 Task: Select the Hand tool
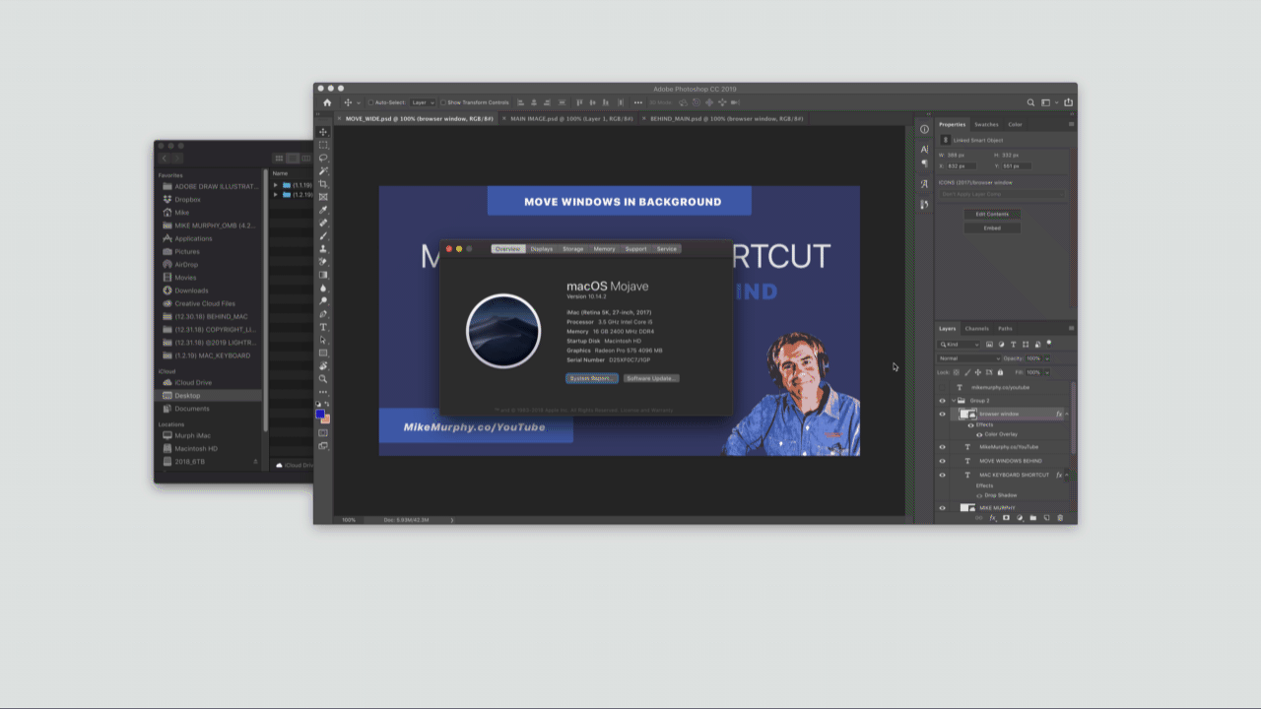coord(323,365)
